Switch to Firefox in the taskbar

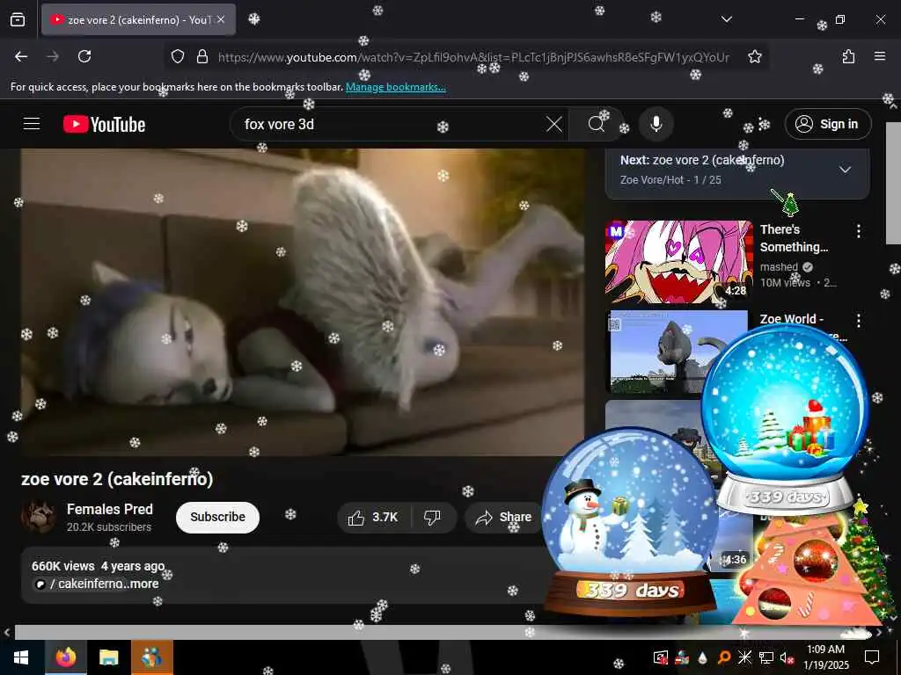pos(65,657)
